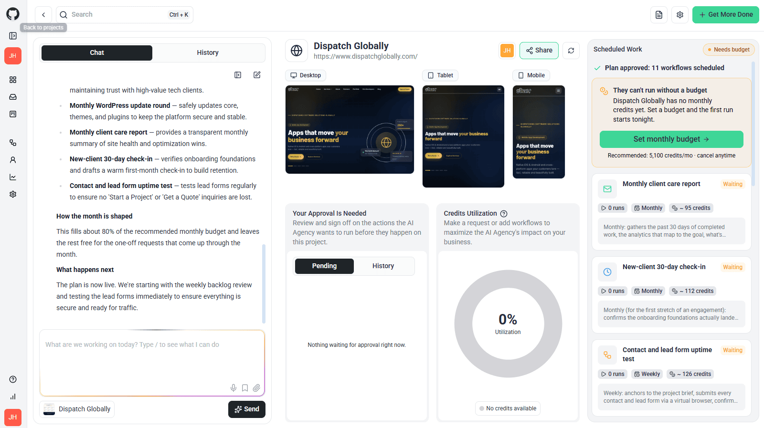
Task: Click the ~ 112 credits tag
Action: (692, 291)
